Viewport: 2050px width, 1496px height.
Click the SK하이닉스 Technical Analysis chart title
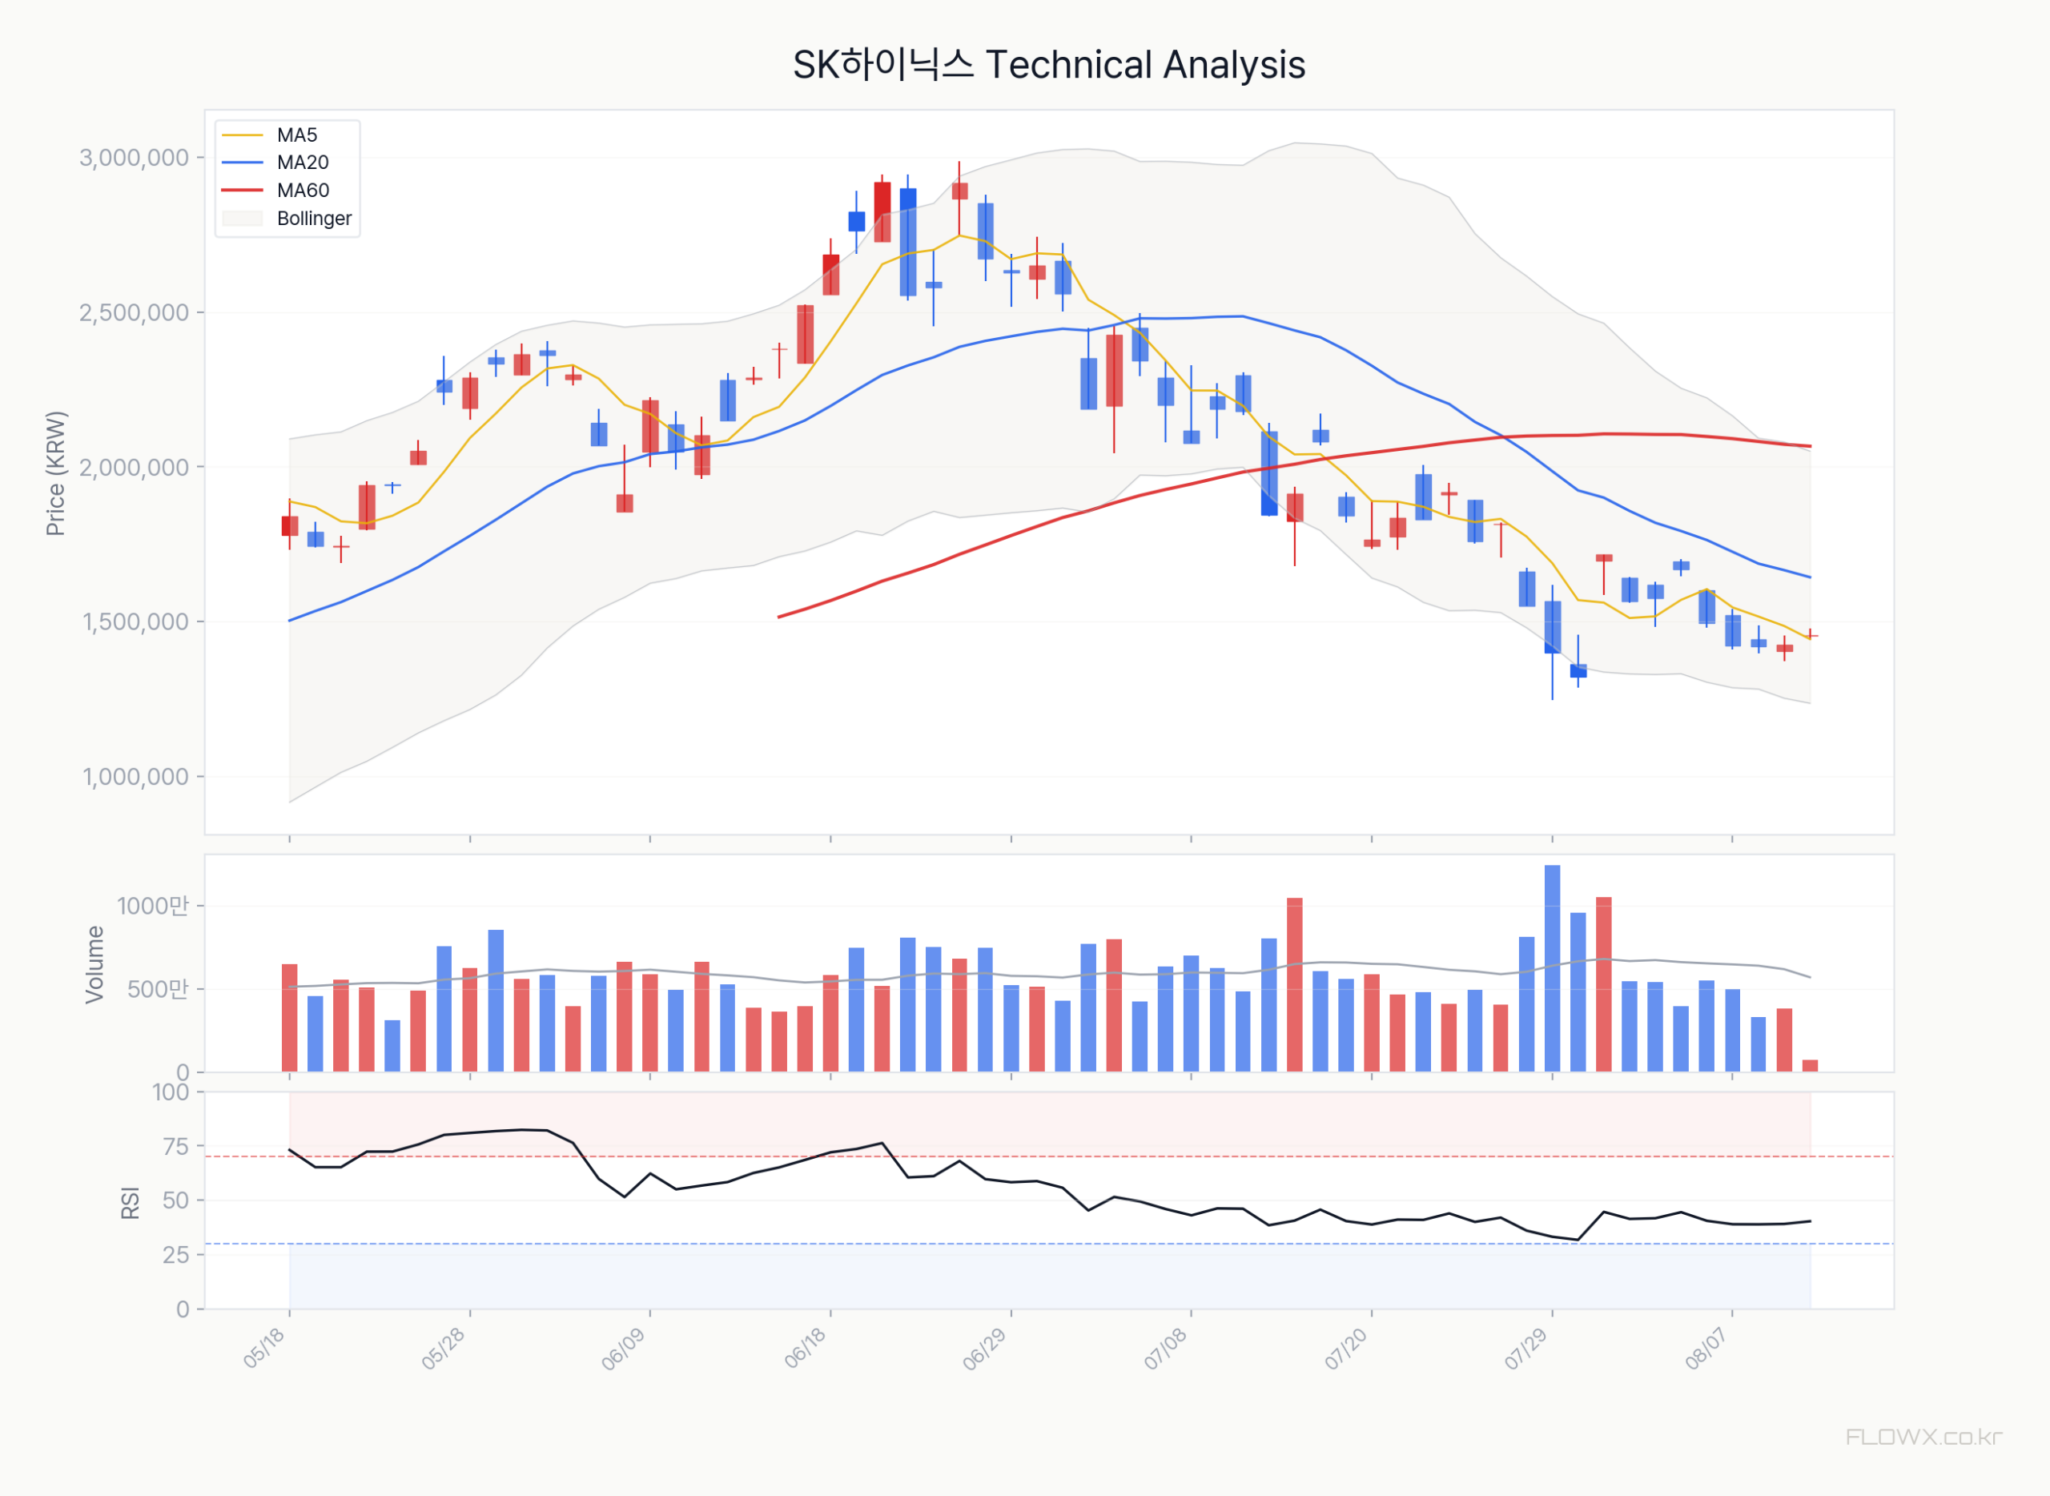1048,65
